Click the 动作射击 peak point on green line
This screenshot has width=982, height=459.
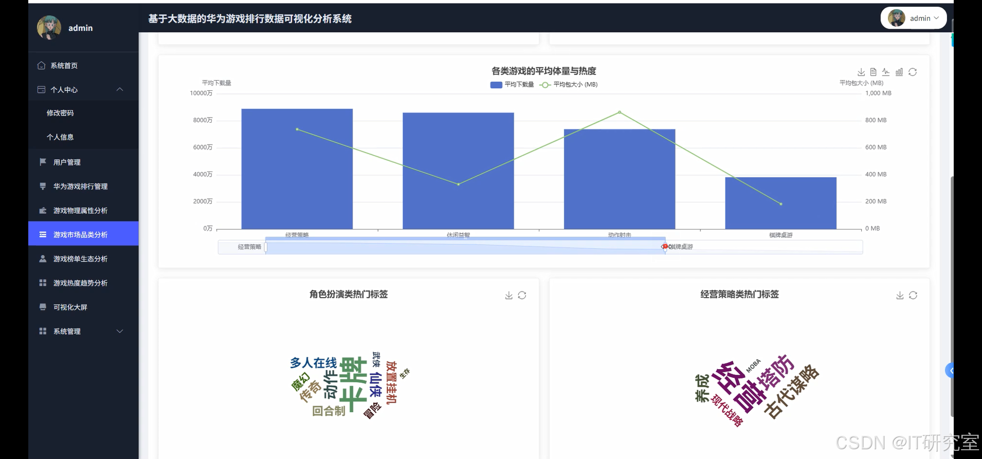(x=620, y=112)
